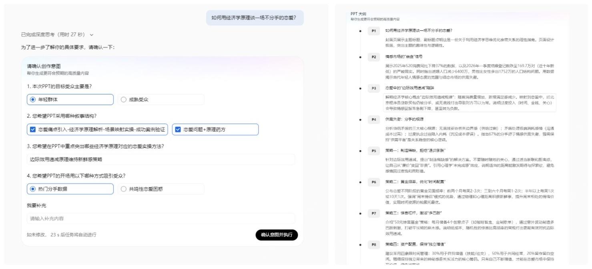Select the 成熟受众 radio option

pos(161,100)
